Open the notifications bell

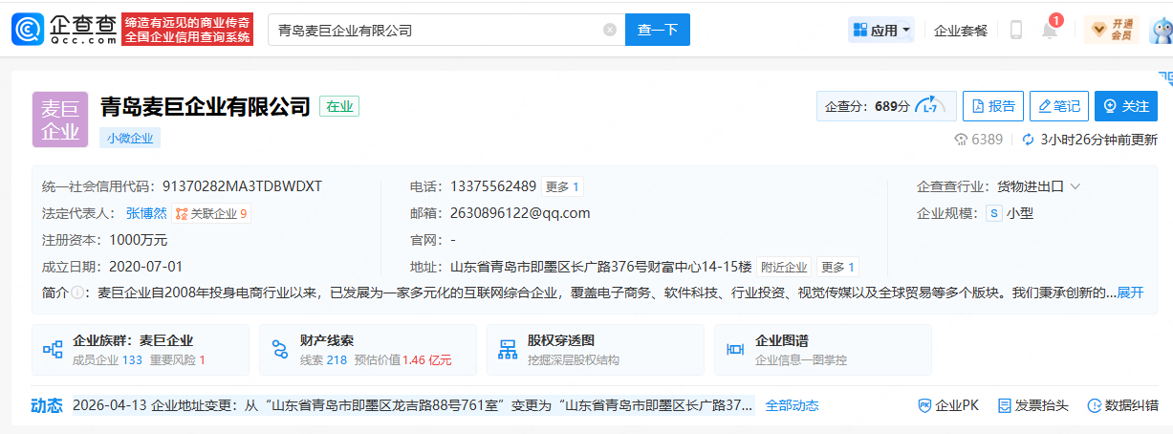[x=1050, y=31]
